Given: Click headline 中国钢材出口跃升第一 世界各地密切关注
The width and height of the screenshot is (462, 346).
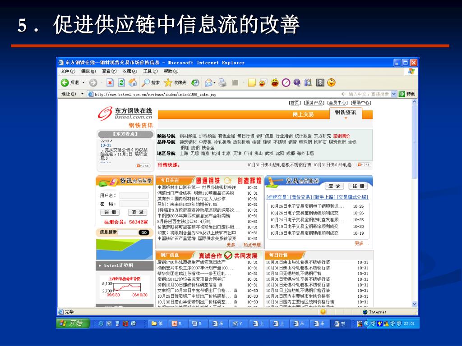Looking at the screenshot, I should 197,187.
